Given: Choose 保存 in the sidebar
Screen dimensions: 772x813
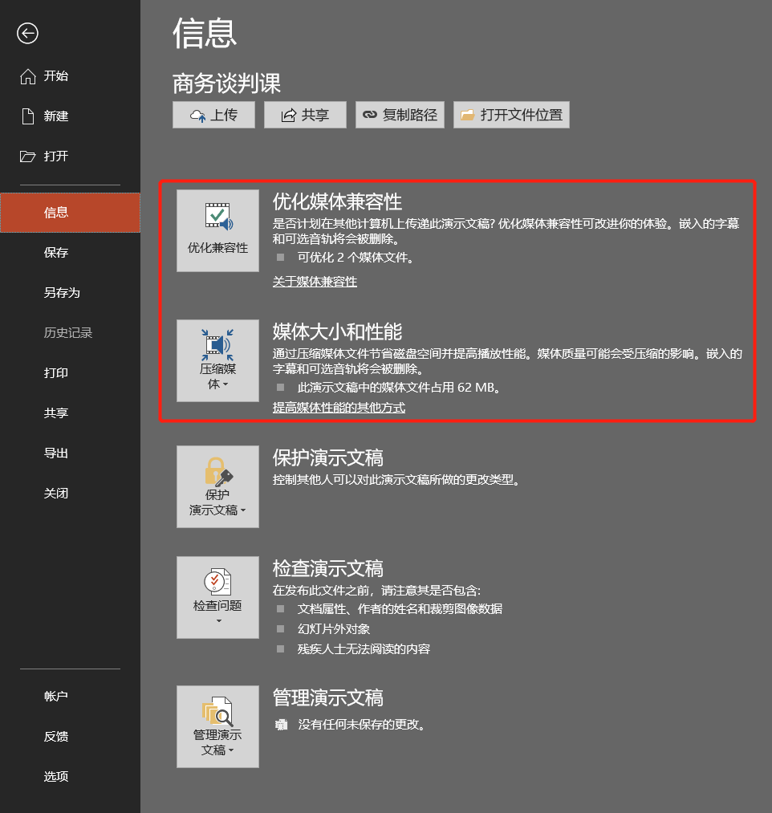Looking at the screenshot, I should click(70, 253).
